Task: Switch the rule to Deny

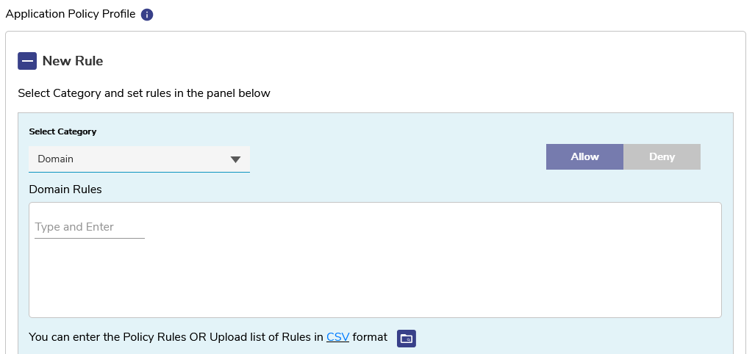Action: click(662, 156)
